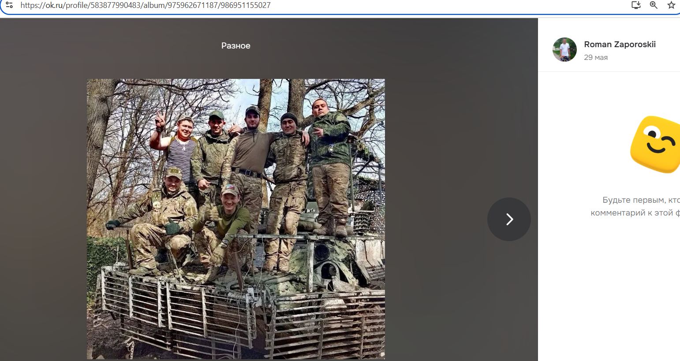Click the zoom magnifier icon in address bar
680x361 pixels.
[x=654, y=5]
